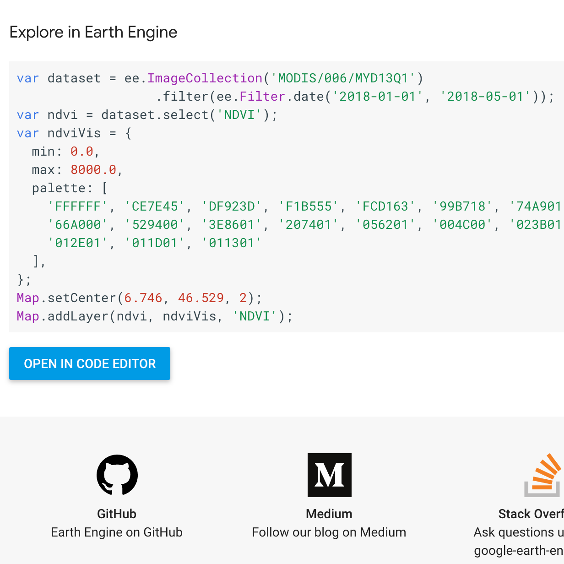Click the 'palette: [' line

coord(70,188)
